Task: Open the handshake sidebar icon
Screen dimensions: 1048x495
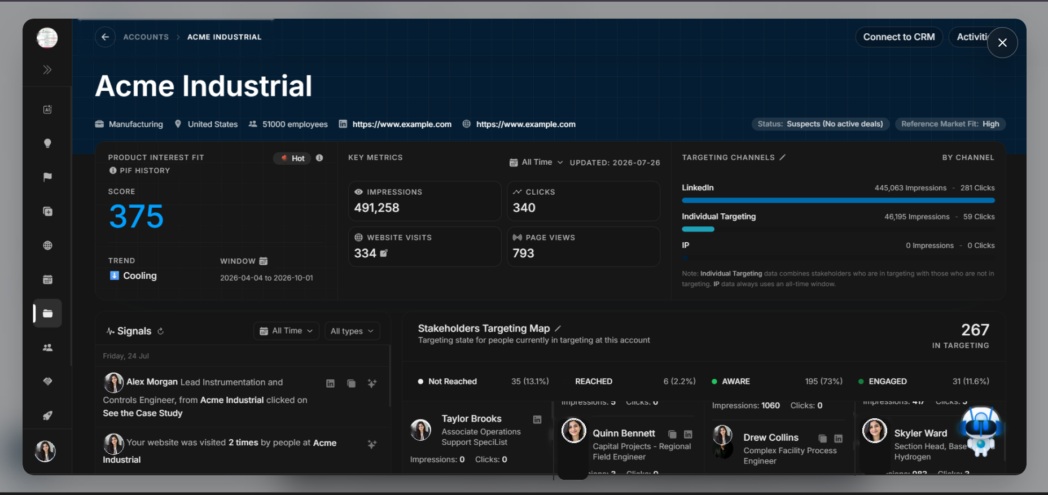Action: click(x=47, y=382)
